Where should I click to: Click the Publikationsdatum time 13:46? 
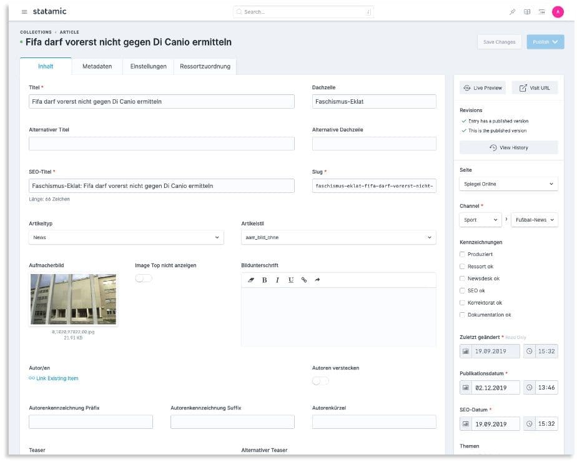click(546, 388)
